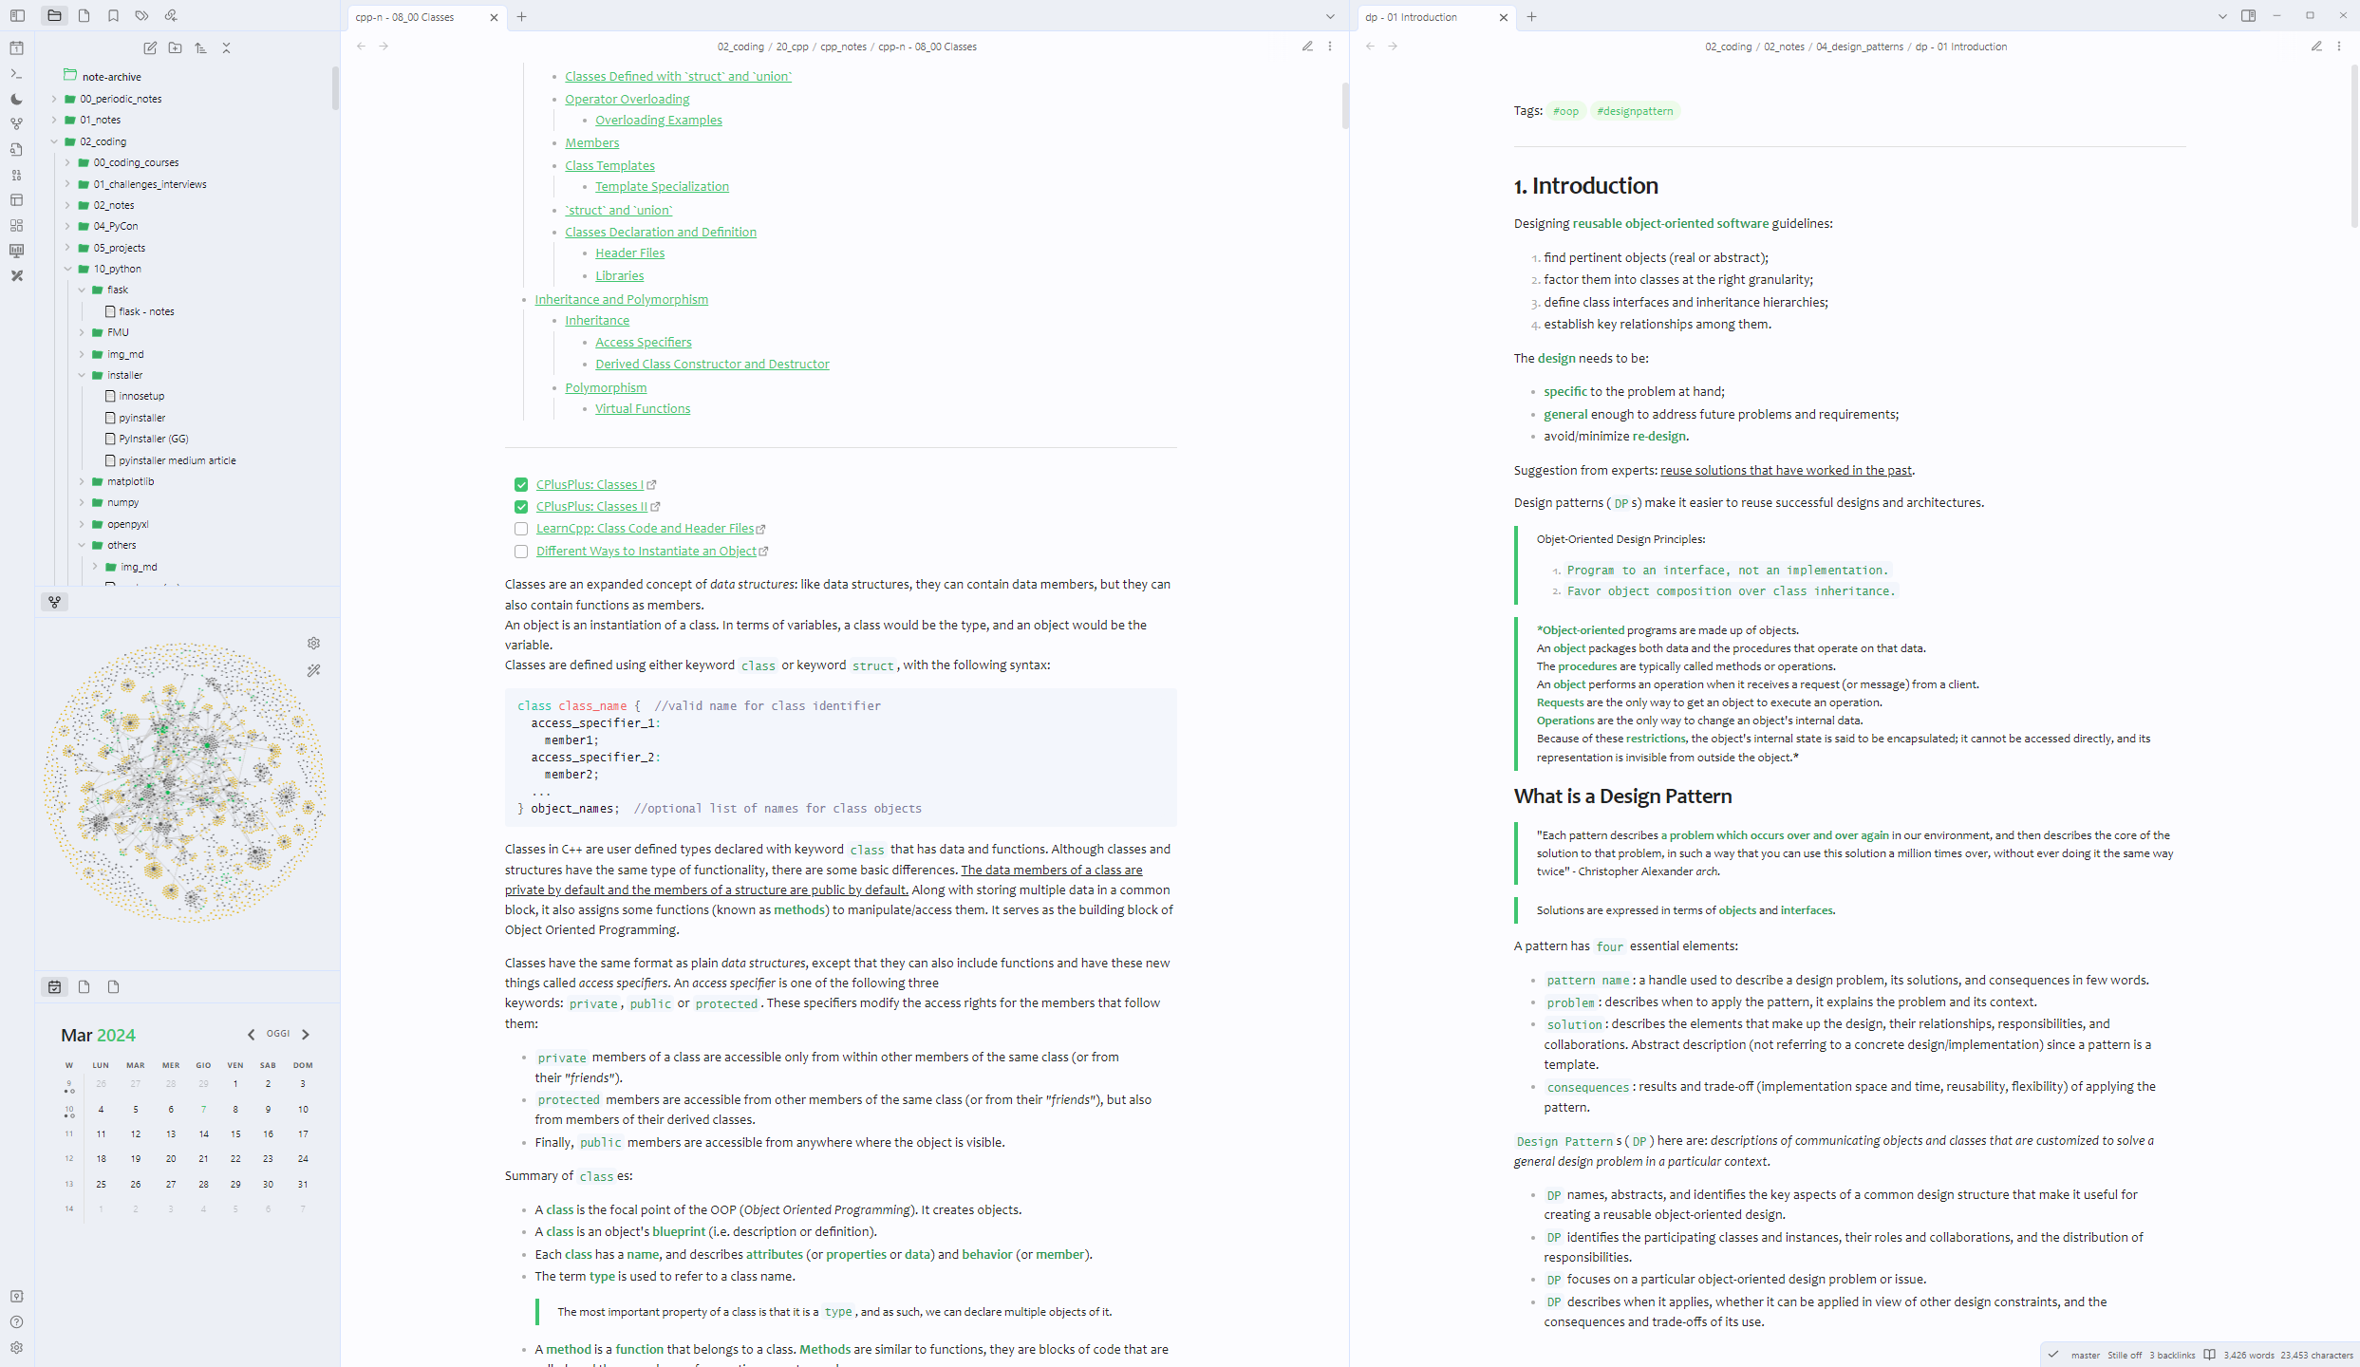Click the #oop tag
2360x1367 pixels.
[x=1565, y=111]
